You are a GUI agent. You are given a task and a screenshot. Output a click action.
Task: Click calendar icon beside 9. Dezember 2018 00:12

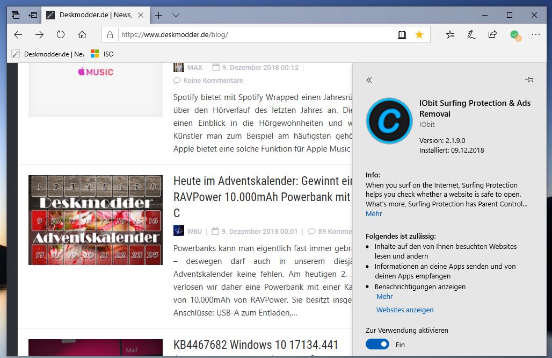(x=216, y=67)
